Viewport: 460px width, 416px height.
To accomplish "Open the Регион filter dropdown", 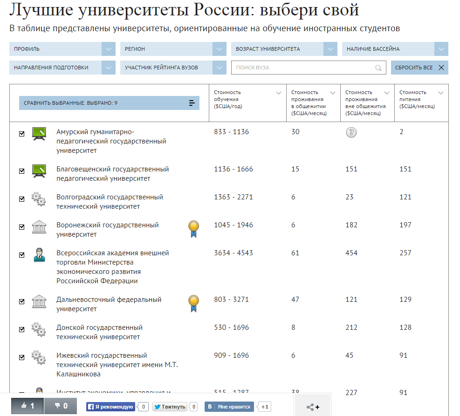I will 173,49.
